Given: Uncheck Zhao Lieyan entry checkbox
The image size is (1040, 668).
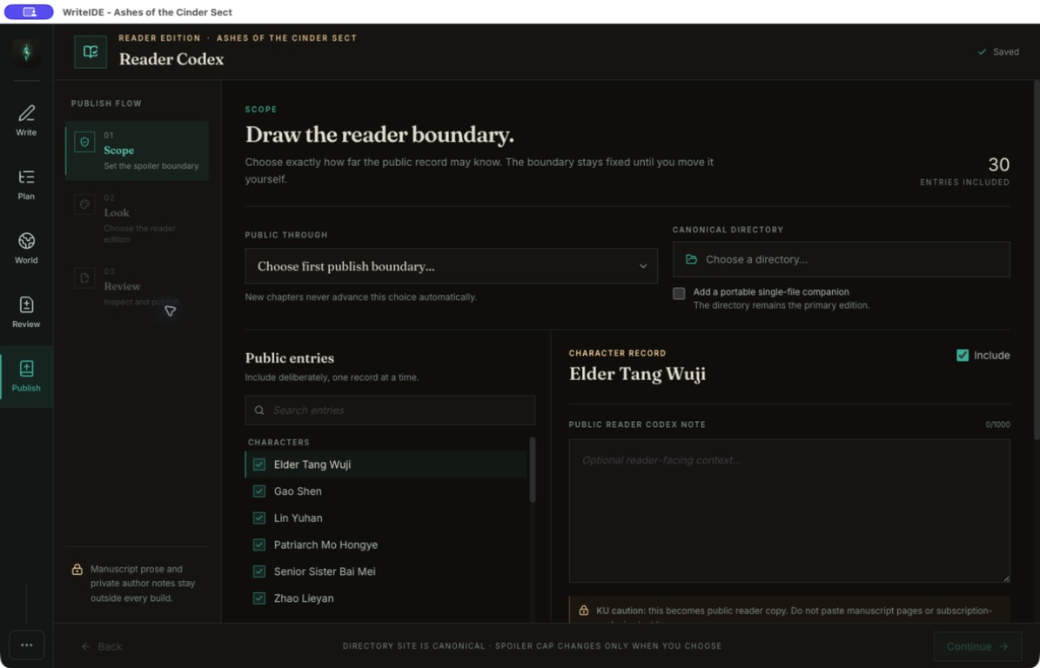Looking at the screenshot, I should pos(259,598).
